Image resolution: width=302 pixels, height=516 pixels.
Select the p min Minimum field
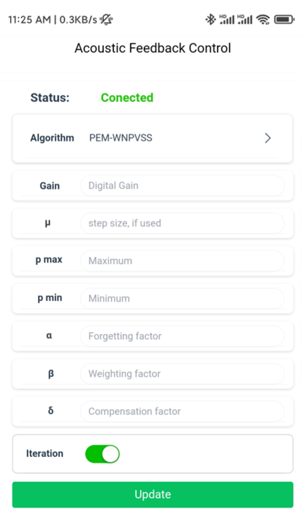click(182, 298)
